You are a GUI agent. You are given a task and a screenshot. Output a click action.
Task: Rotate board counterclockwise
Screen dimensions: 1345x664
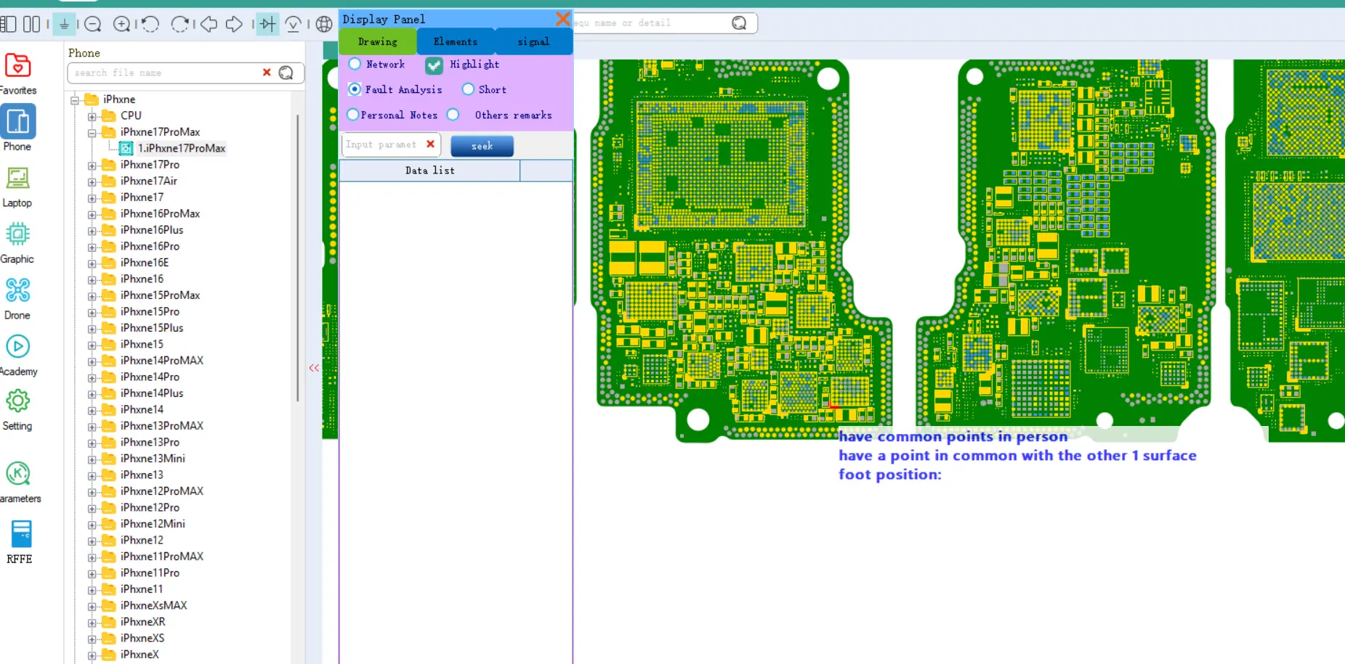150,24
